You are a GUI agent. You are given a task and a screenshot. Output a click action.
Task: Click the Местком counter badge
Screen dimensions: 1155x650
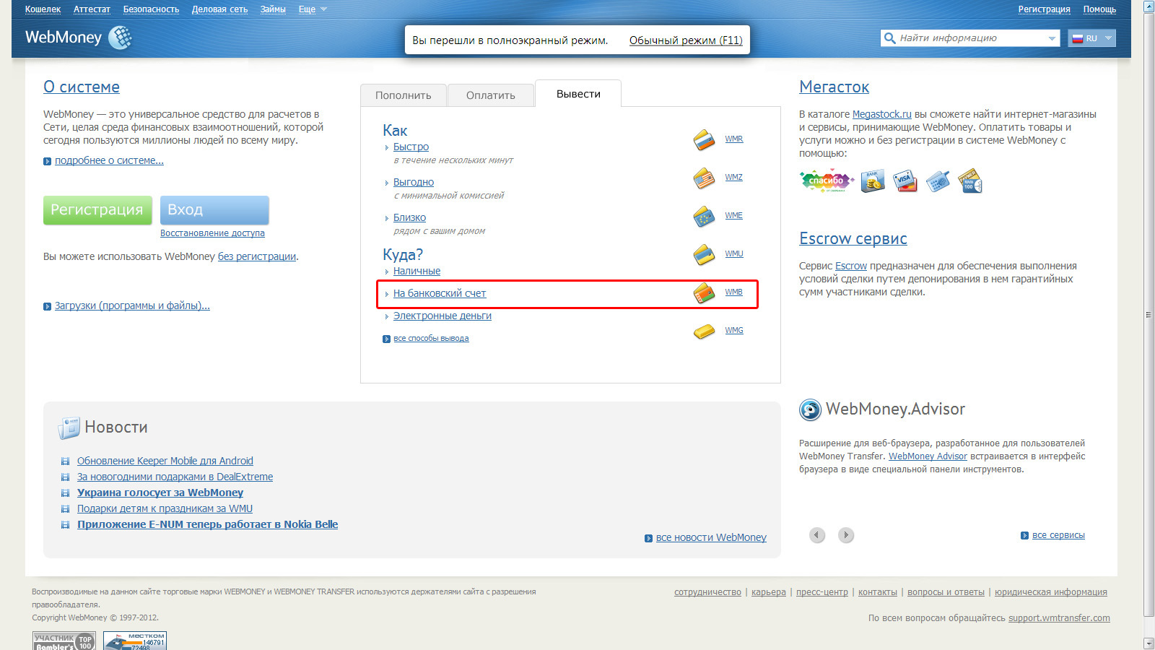[x=135, y=641]
